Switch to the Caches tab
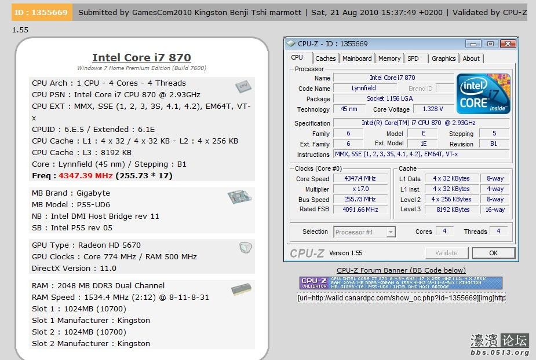536x360 pixels. [x=326, y=58]
